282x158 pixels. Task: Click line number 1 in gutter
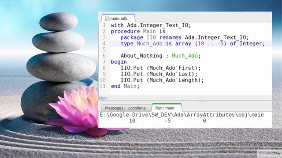coord(104,25)
